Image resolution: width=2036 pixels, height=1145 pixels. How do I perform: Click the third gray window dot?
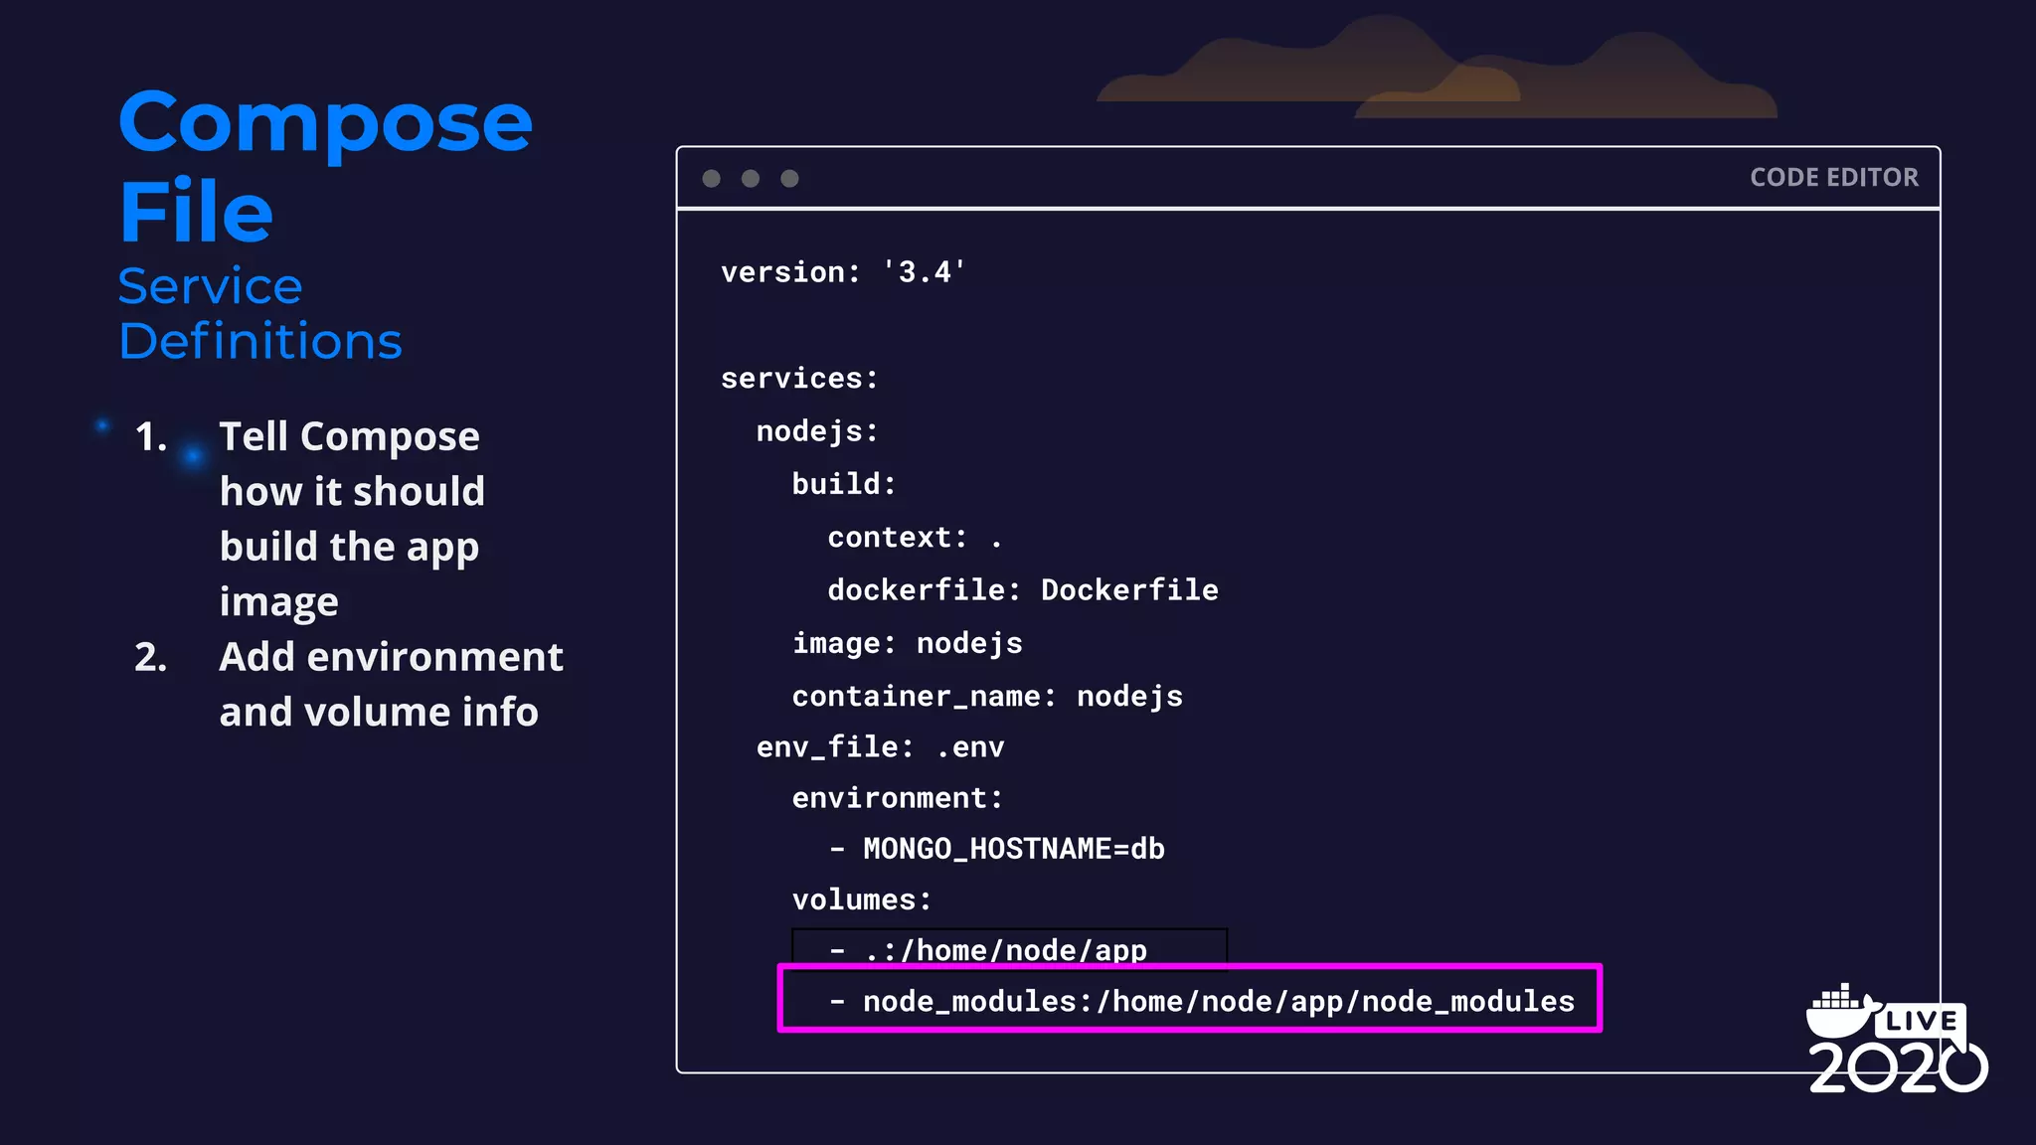[789, 179]
